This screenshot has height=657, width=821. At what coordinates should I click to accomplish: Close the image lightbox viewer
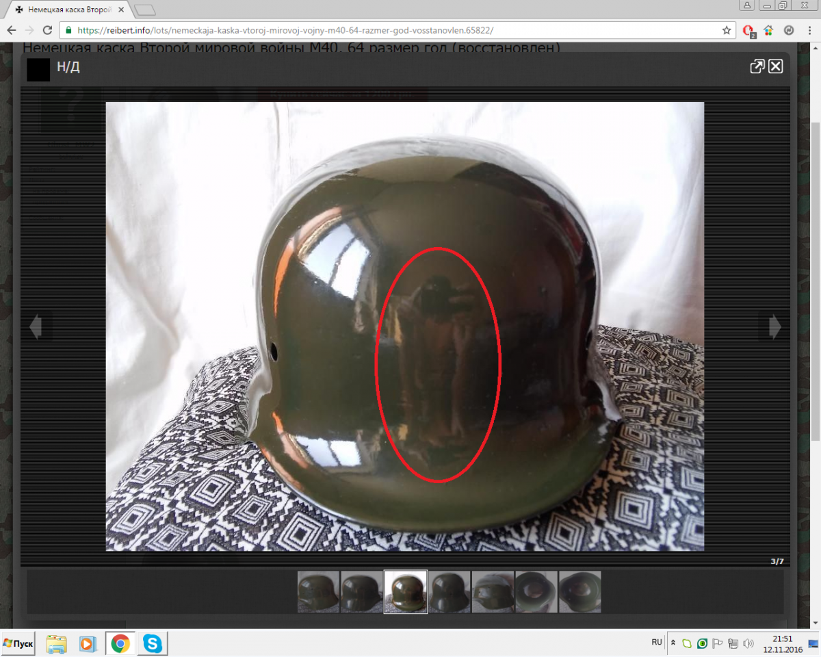coord(775,66)
